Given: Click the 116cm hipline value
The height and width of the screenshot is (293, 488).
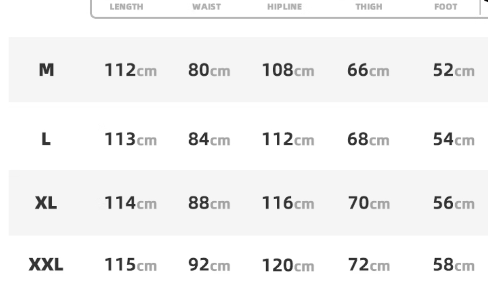Looking at the screenshot, I should 288,203.
